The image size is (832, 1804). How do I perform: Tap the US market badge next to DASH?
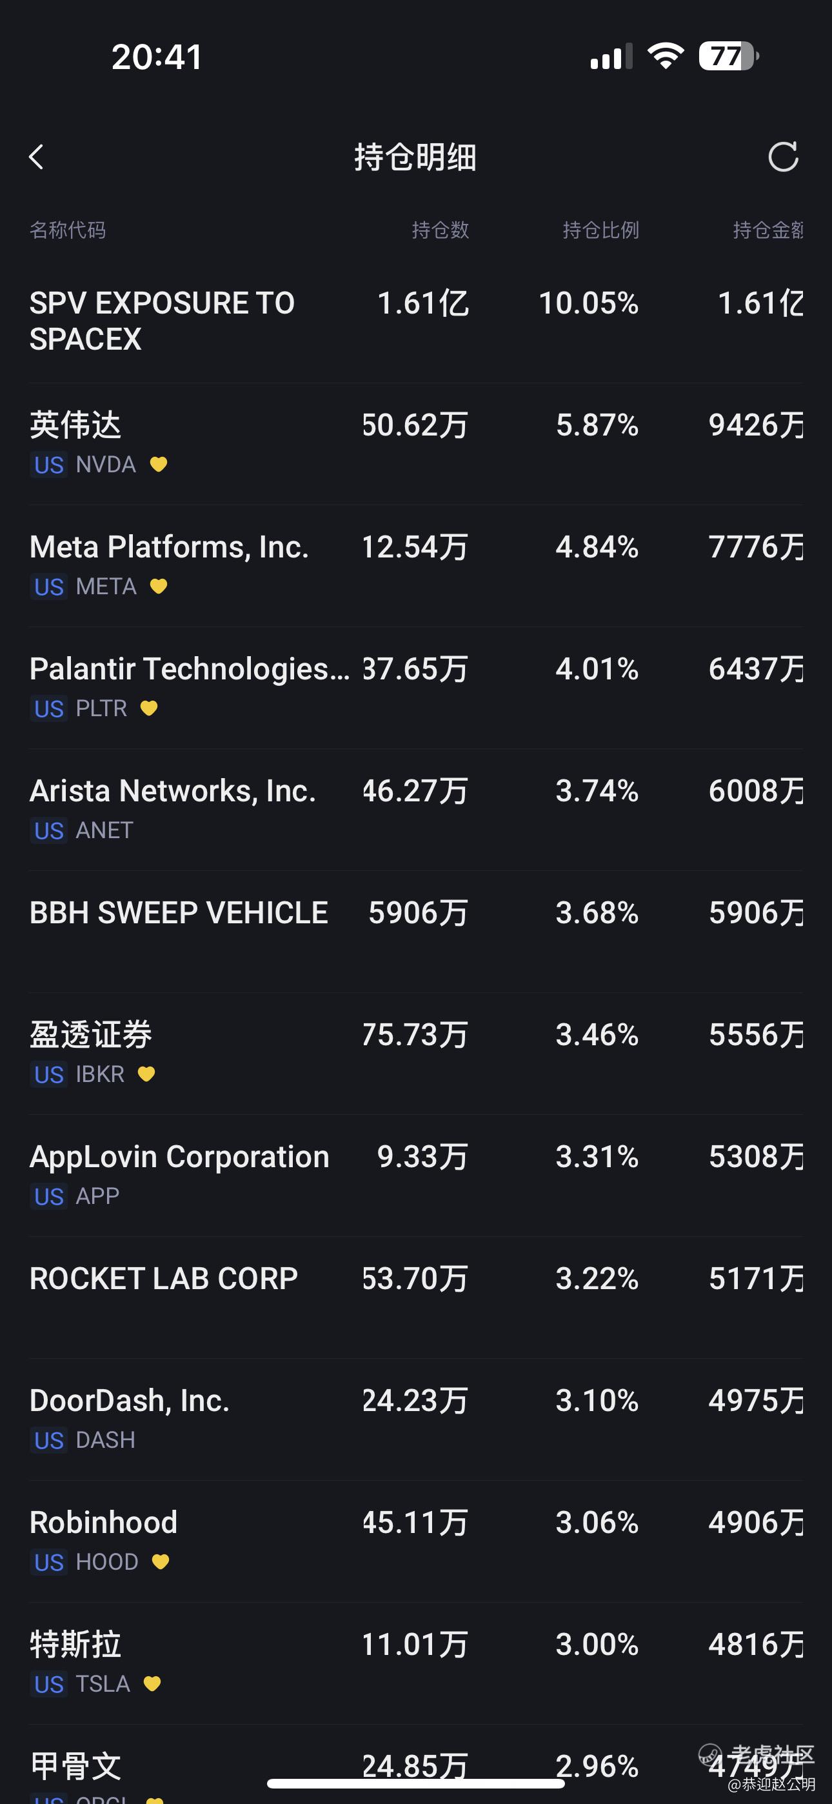49,1441
